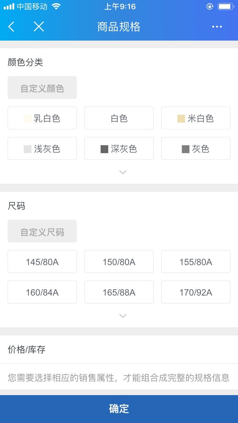Viewport: 238px width, 423px height.
Task: Tap the rotation lock status icon
Action: [210, 6]
